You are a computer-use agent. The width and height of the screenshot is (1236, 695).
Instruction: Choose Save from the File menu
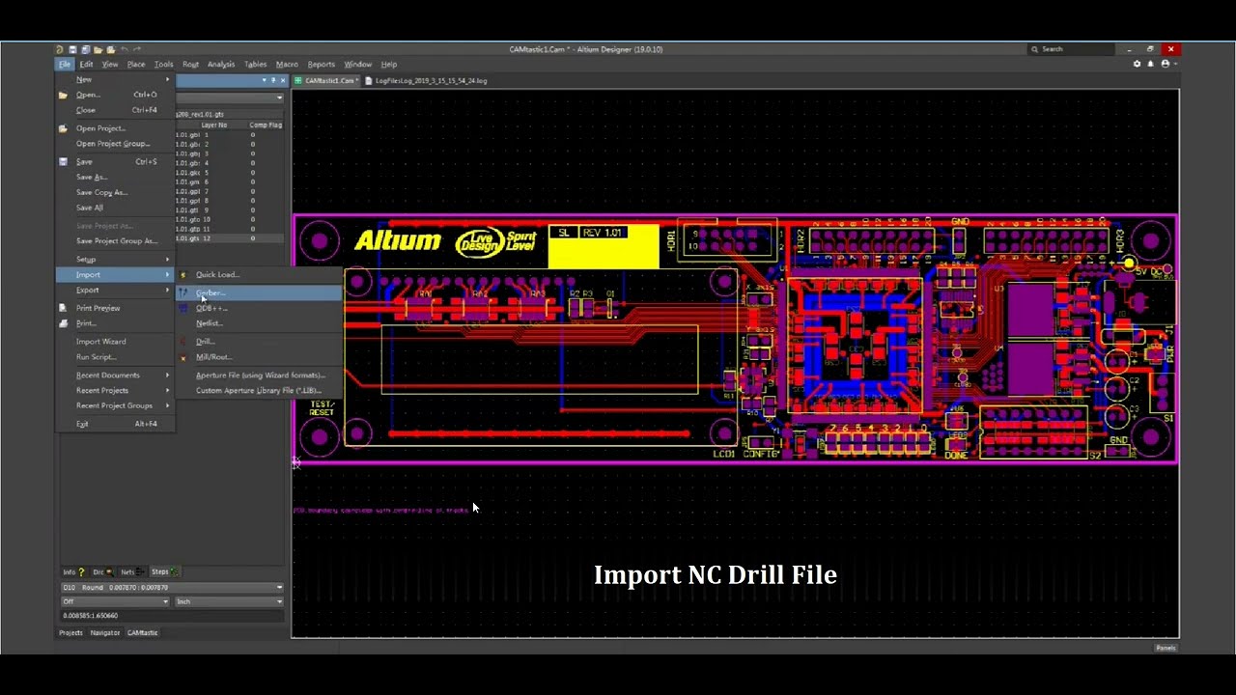coord(115,161)
